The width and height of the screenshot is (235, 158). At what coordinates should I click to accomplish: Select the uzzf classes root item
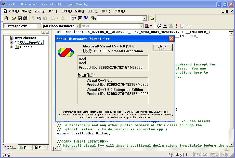point(25,38)
